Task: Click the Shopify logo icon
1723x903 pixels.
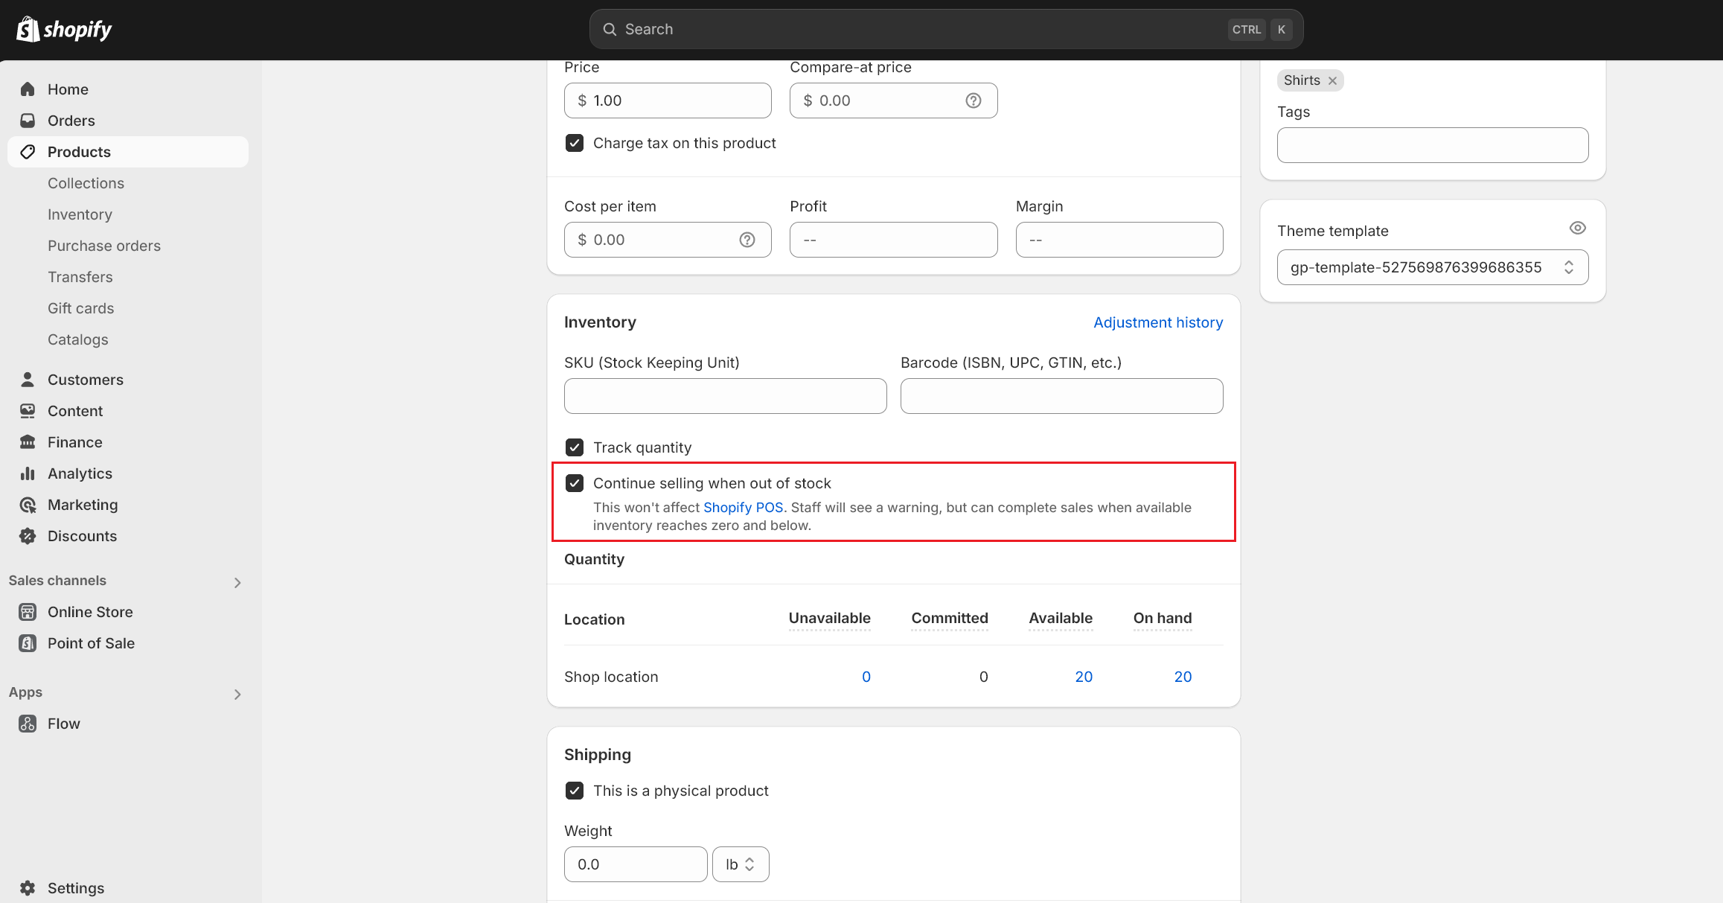Action: click(28, 29)
